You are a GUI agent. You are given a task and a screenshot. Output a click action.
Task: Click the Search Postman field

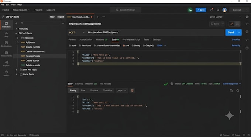[x=125, y=10]
